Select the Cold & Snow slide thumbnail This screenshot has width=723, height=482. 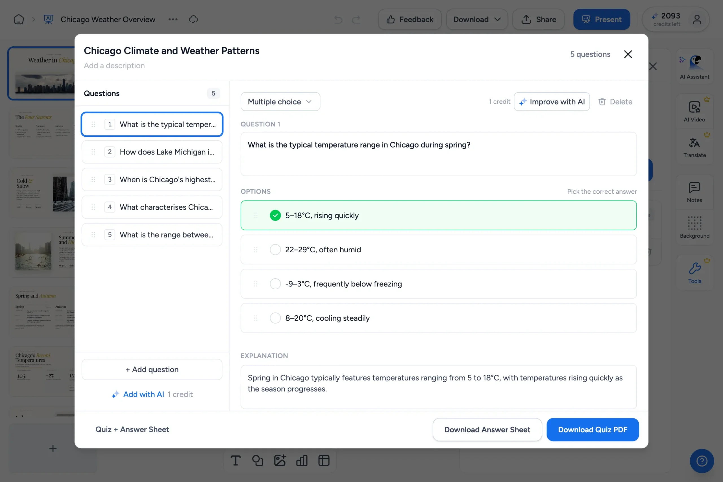[42, 193]
